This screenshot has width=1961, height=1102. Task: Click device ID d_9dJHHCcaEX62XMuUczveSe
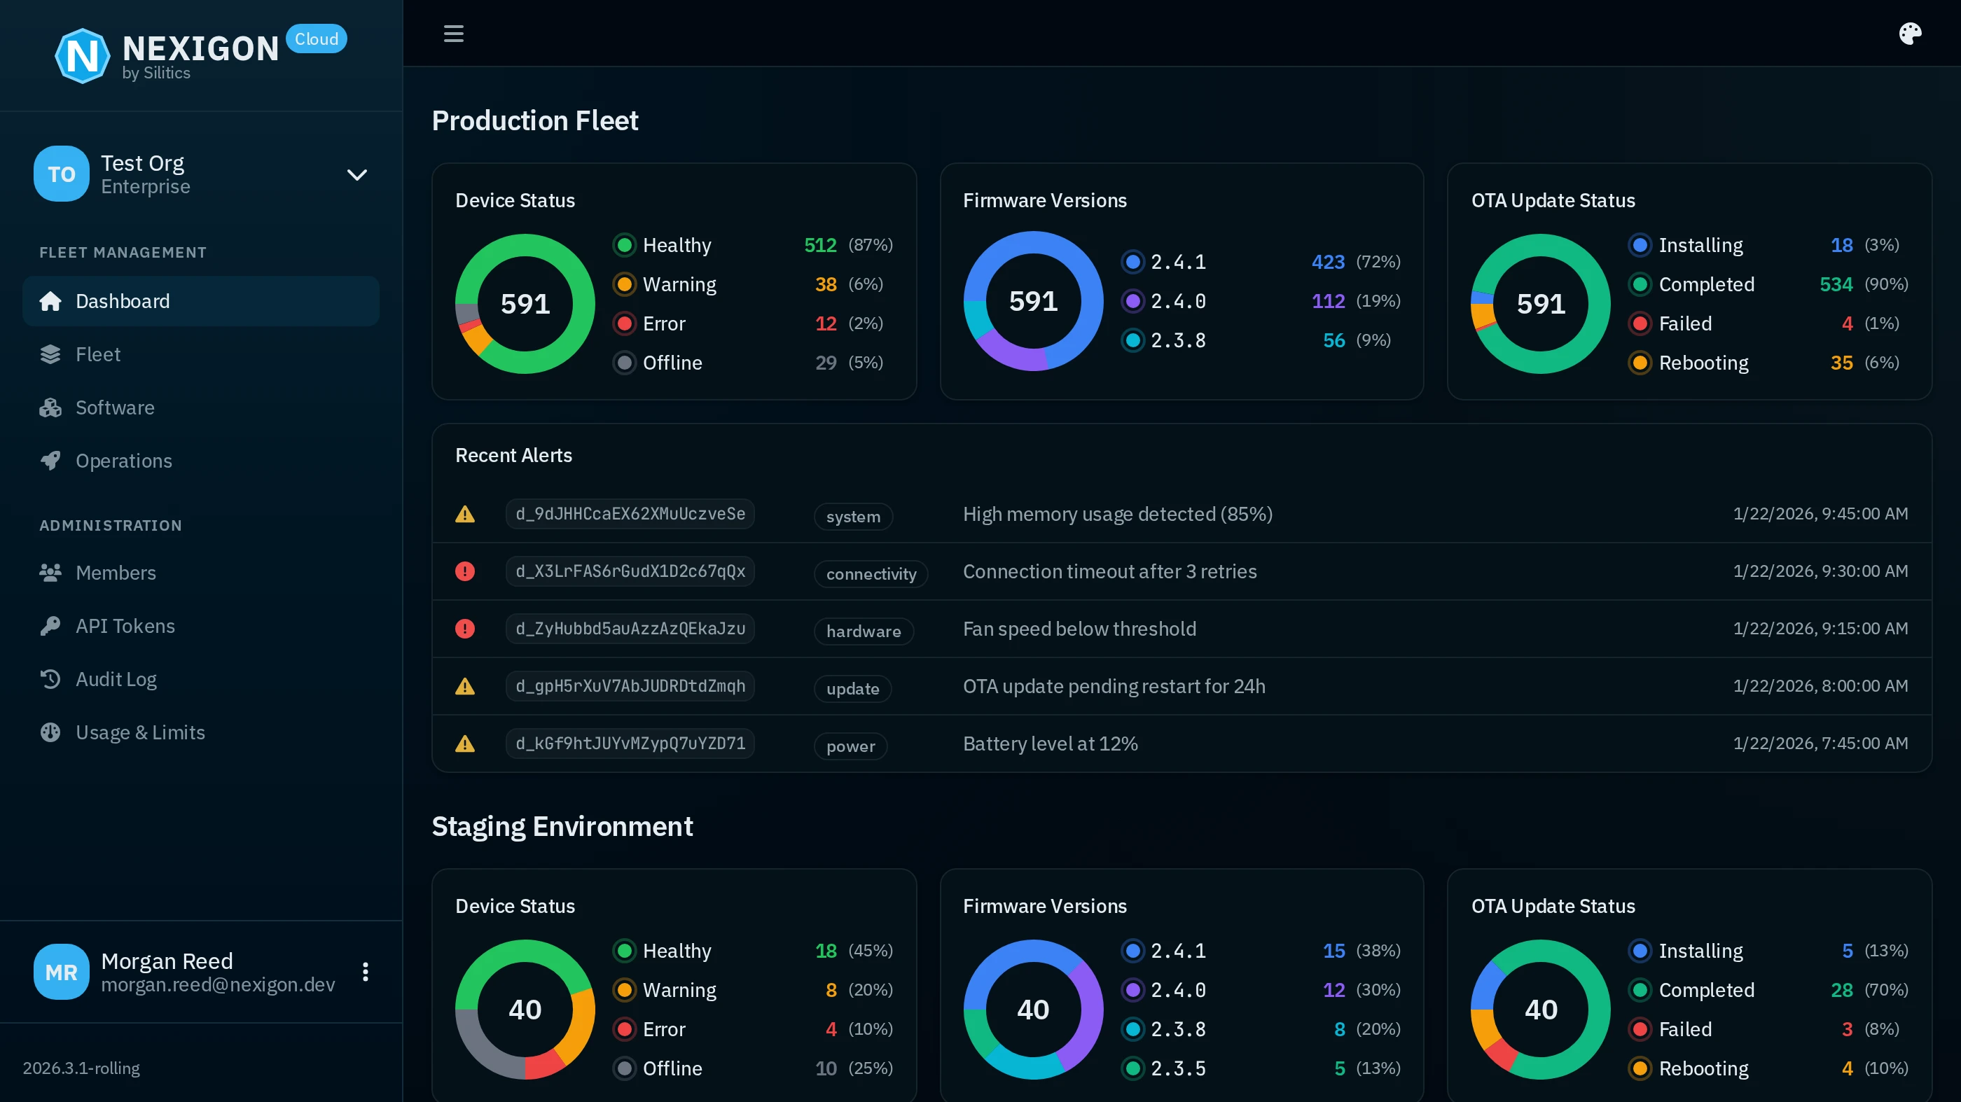pyautogui.click(x=630, y=514)
